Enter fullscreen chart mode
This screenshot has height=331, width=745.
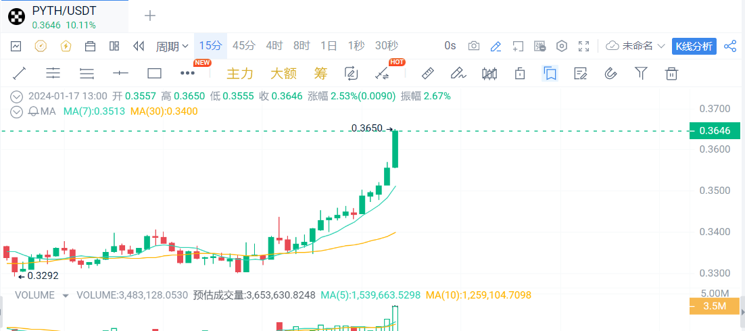point(584,46)
